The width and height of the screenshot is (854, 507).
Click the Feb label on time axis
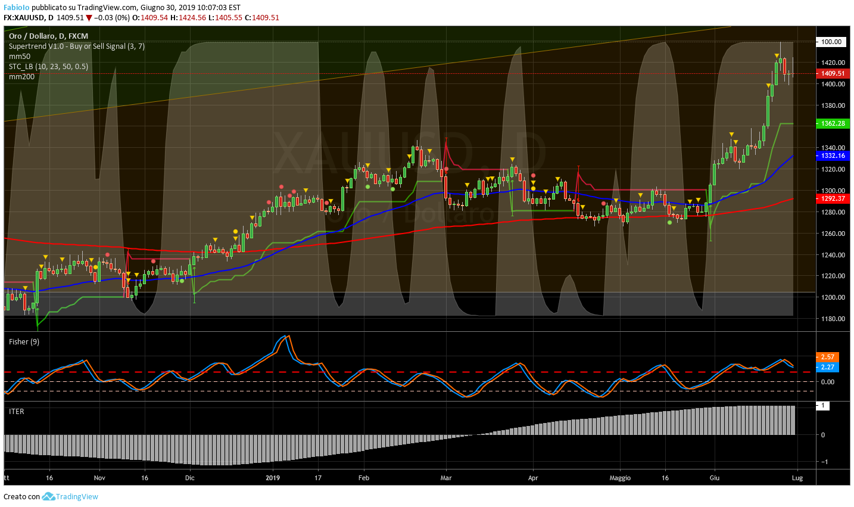[363, 478]
